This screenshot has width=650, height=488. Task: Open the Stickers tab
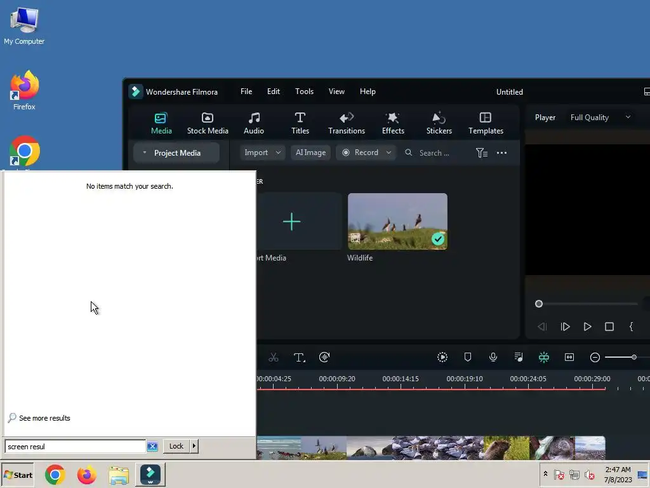coord(439,123)
